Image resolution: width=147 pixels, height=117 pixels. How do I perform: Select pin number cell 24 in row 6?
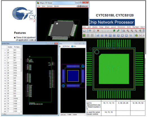[x=10, y=63]
